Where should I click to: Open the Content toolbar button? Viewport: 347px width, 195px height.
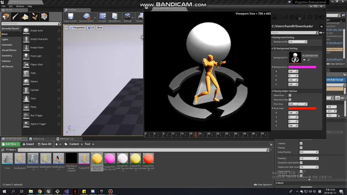pos(103,17)
